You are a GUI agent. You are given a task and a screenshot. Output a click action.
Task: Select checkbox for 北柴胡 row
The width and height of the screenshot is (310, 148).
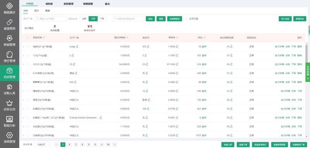28,135
